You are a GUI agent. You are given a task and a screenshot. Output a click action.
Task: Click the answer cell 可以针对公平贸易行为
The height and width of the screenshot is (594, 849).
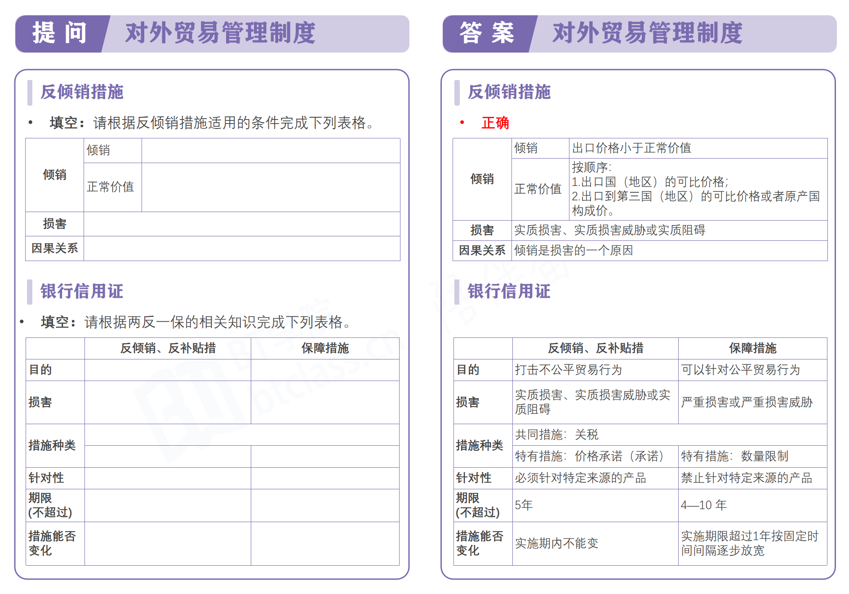point(752,370)
